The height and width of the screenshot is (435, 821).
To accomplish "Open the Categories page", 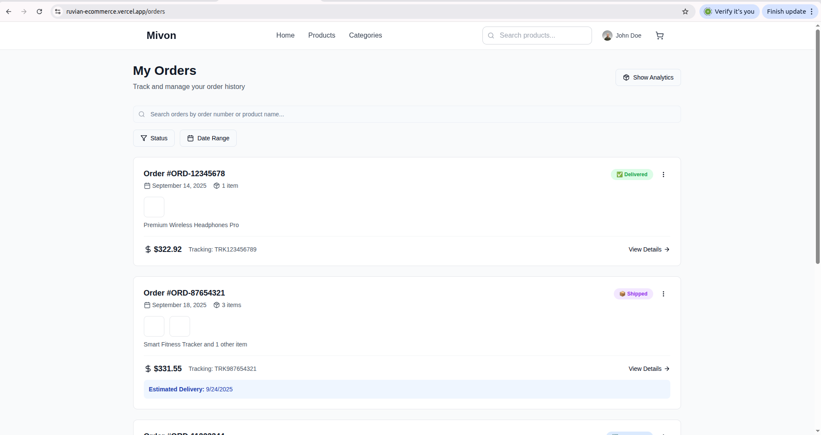I will pyautogui.click(x=365, y=36).
